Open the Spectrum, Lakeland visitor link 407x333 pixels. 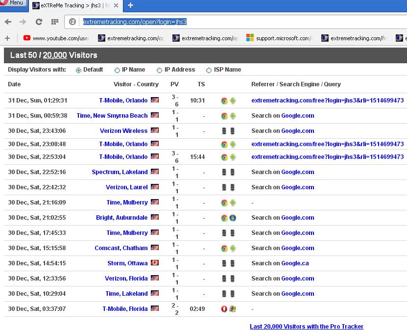pyautogui.click(x=120, y=172)
